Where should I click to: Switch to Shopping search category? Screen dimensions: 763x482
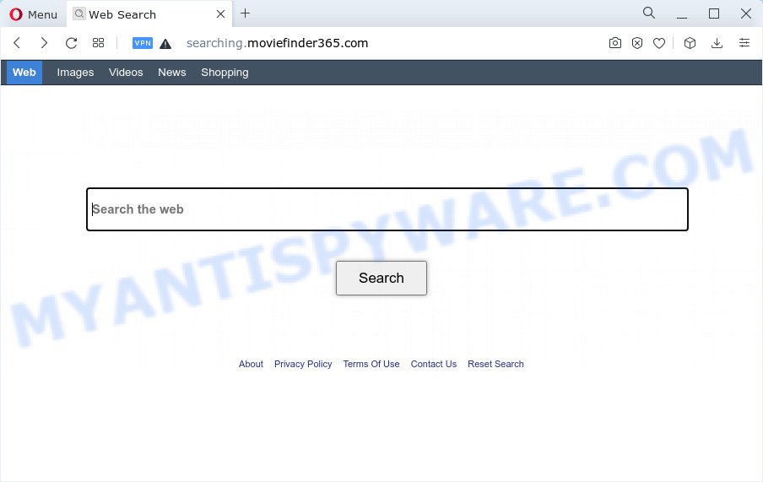tap(225, 72)
